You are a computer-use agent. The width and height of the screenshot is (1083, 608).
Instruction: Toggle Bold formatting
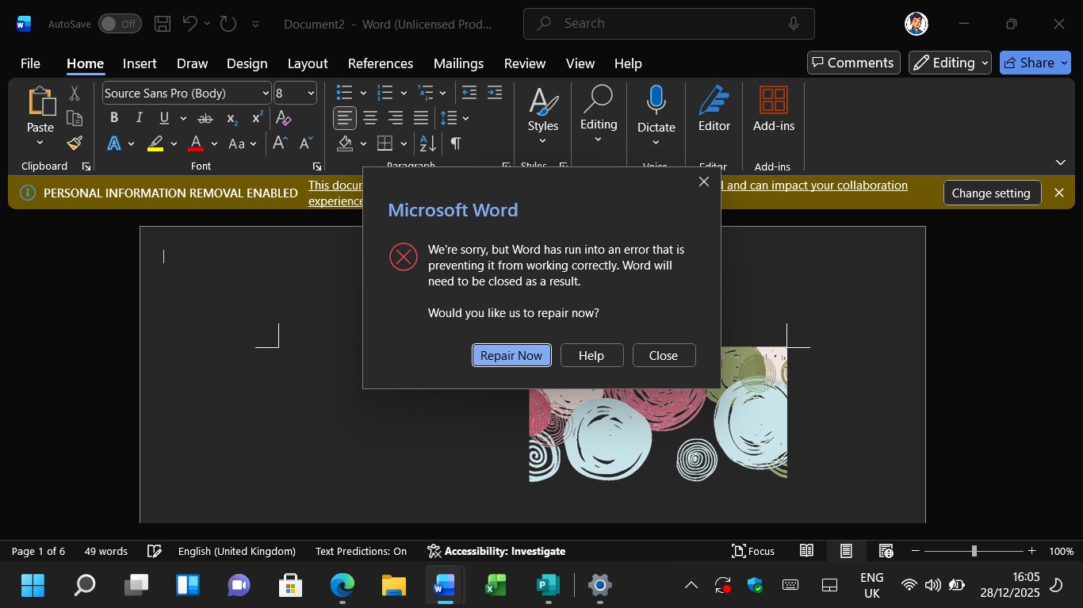(113, 118)
